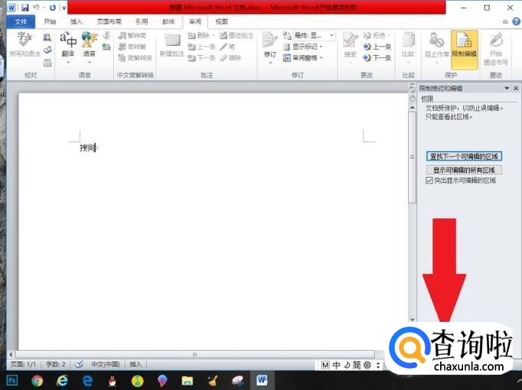This screenshot has width=522, height=390.
Task: Click the Word Help question mark icon
Action: point(516,21)
